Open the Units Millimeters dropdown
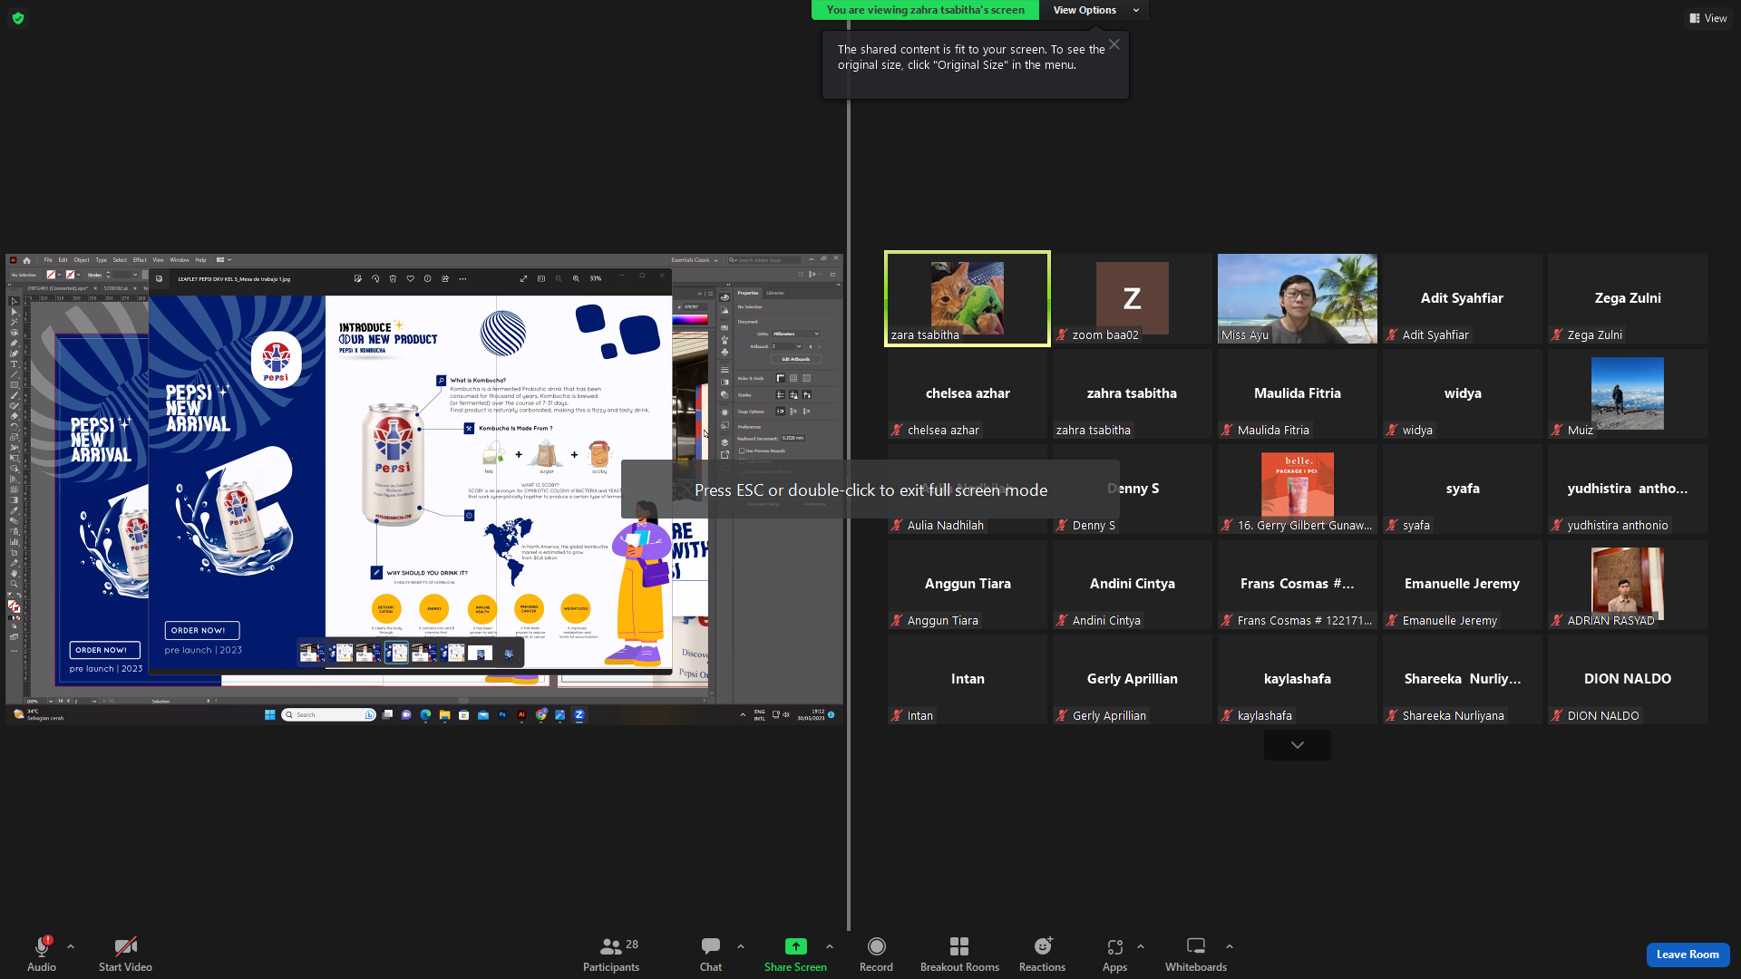 coord(796,334)
